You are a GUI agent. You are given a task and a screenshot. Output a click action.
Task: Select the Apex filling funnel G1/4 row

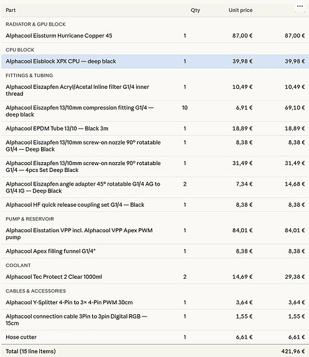[155, 251]
